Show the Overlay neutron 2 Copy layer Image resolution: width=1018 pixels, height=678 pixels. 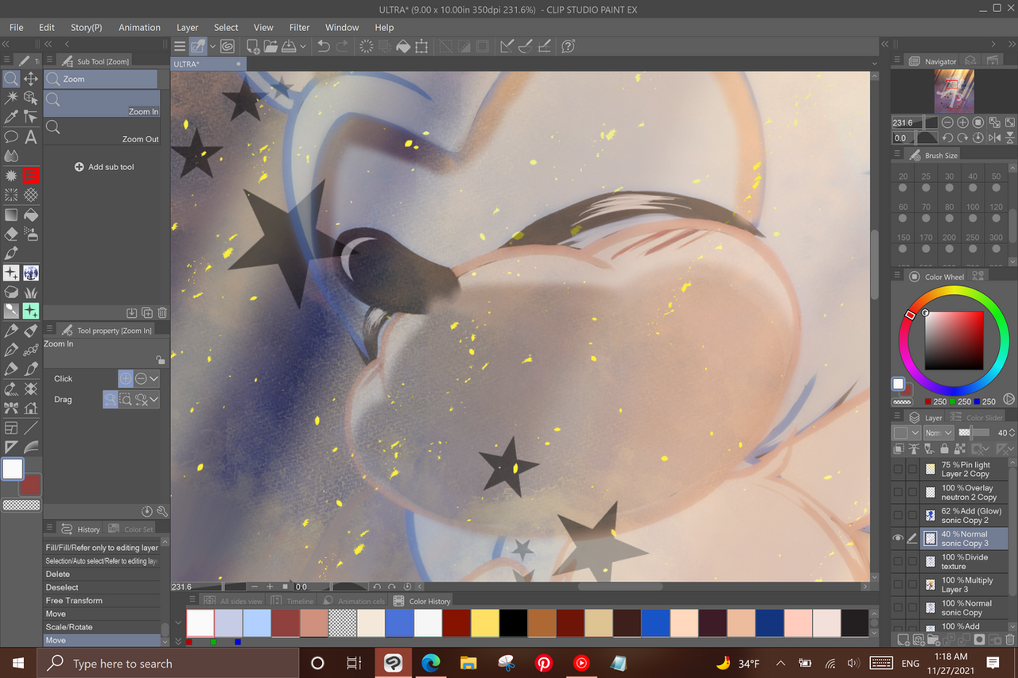coord(898,492)
